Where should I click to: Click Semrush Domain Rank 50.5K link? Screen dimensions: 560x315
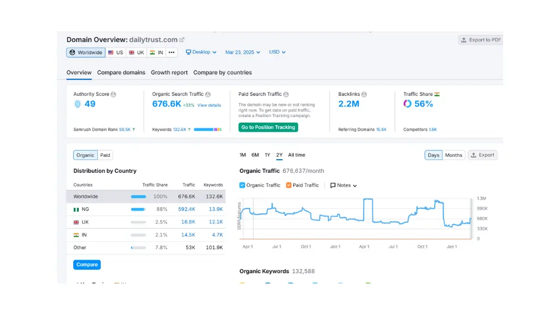click(x=125, y=130)
